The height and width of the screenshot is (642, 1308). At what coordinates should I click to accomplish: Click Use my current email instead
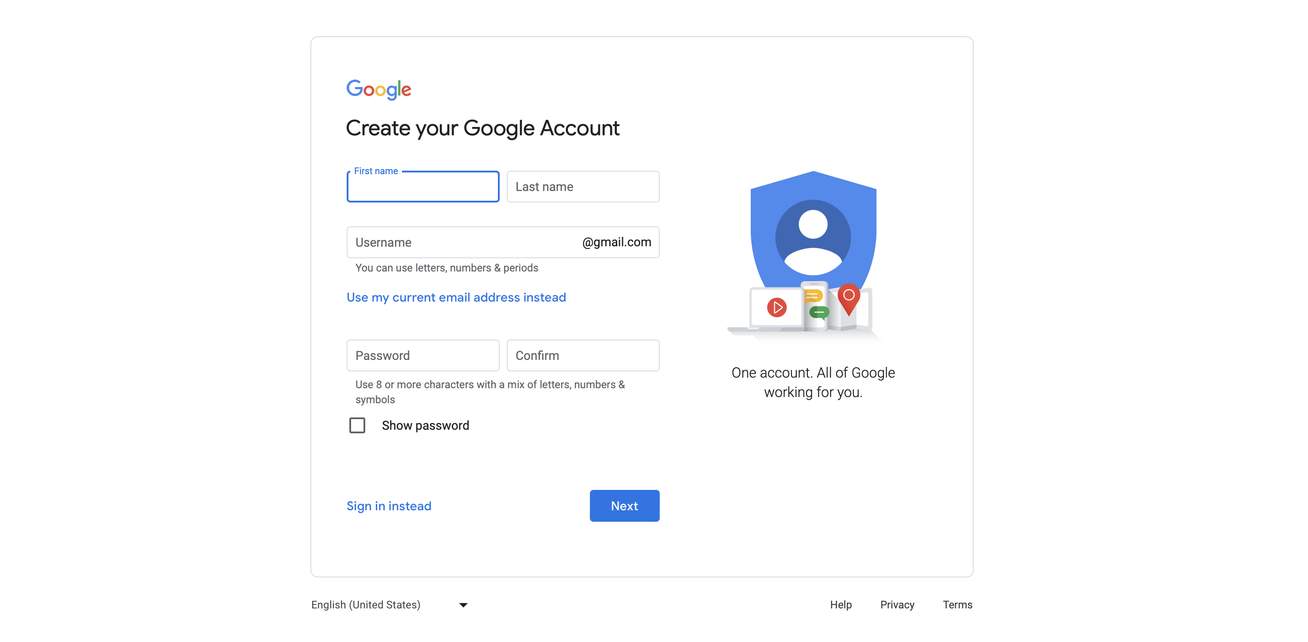coord(456,296)
